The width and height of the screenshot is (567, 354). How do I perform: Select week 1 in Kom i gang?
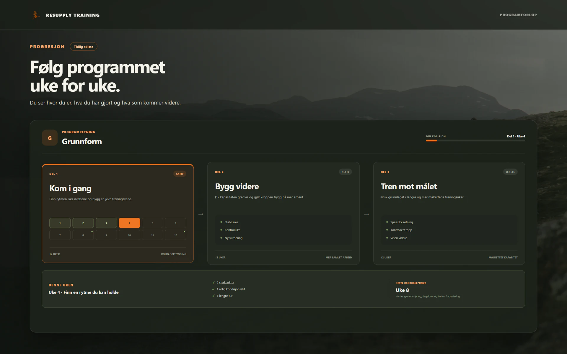point(60,223)
